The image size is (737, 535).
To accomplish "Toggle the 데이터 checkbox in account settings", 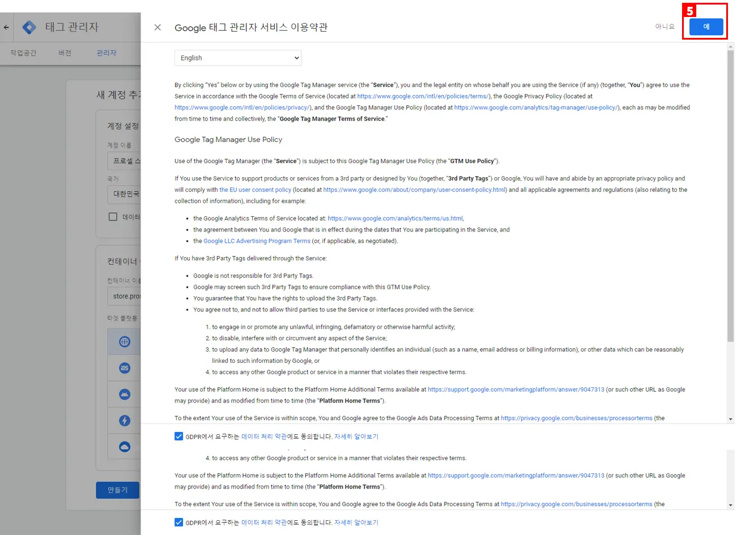I will 113,217.
